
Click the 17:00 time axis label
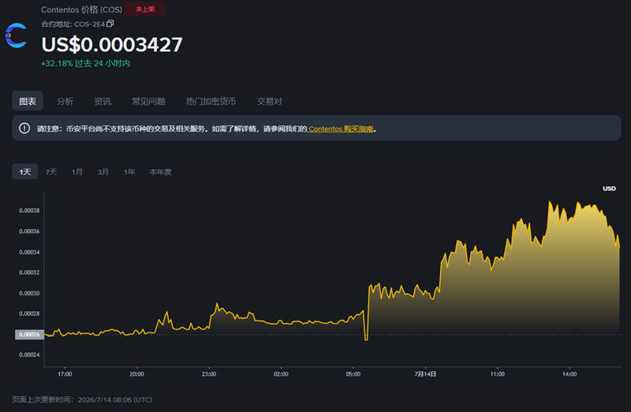65,374
